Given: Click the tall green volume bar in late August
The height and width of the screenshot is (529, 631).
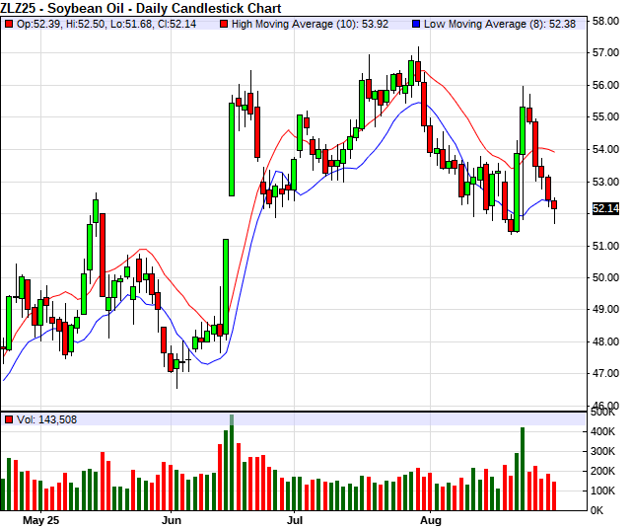Looking at the screenshot, I should tap(523, 470).
